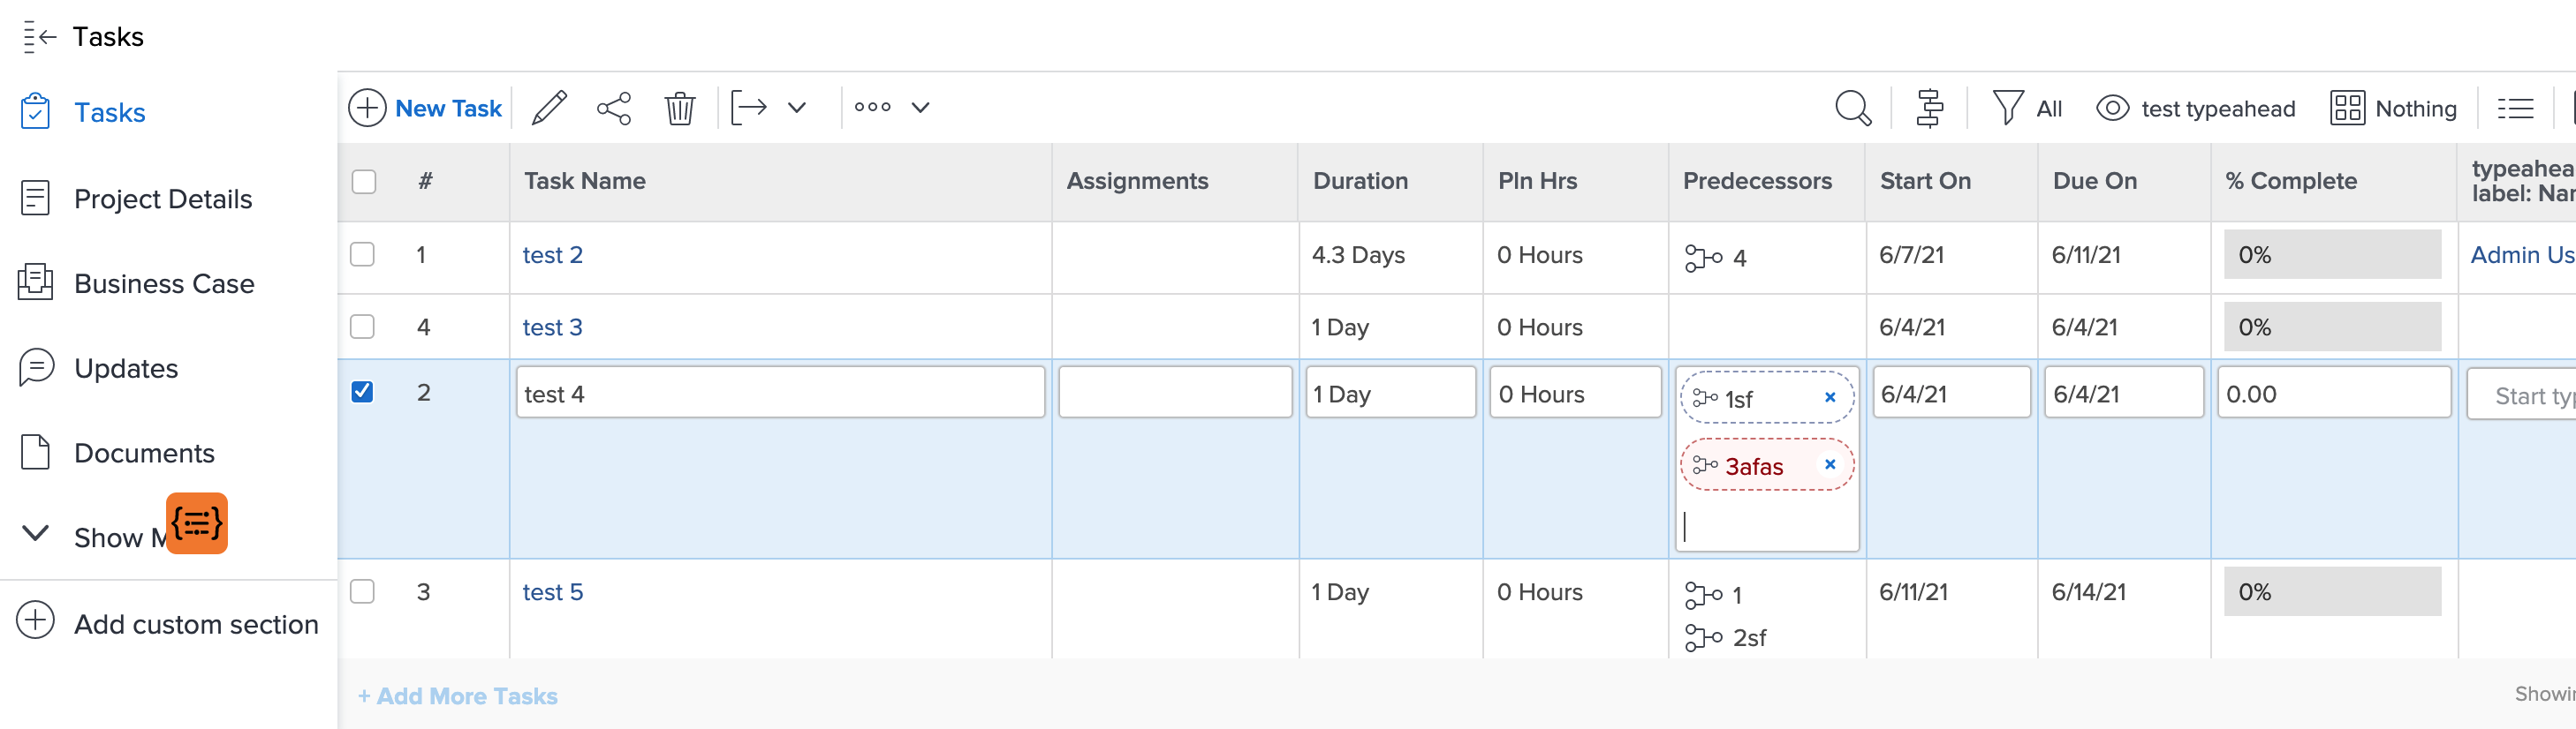Open the search magnifier icon

pos(1852,108)
